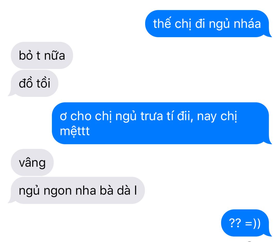This screenshot has width=279, height=242.
Task: Click the "=))" emoticon text
Action: 253,223
